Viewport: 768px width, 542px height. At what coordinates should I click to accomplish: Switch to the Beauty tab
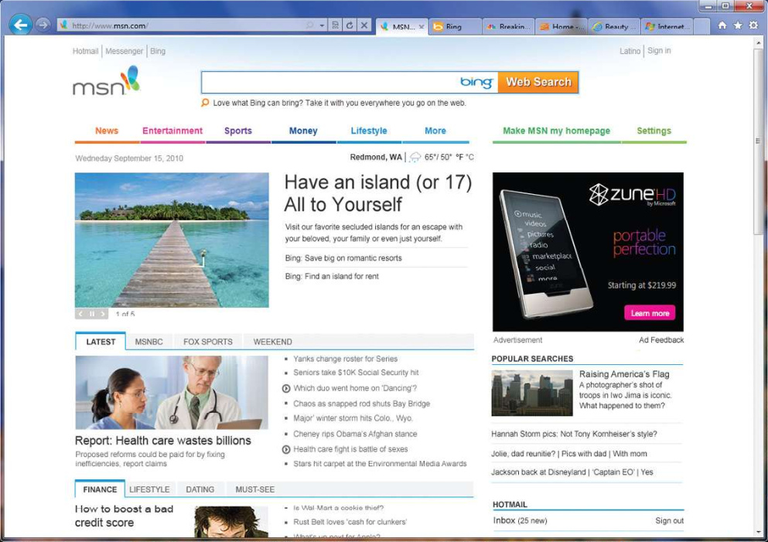[614, 27]
